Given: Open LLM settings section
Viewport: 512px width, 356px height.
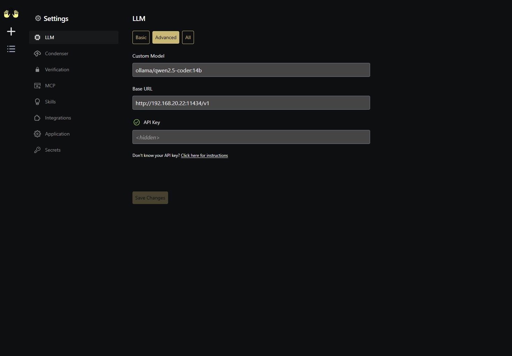Looking at the screenshot, I should tap(74, 37).
